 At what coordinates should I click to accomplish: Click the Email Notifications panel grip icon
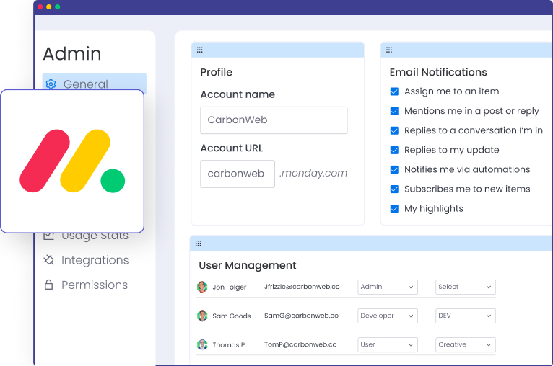coord(389,50)
